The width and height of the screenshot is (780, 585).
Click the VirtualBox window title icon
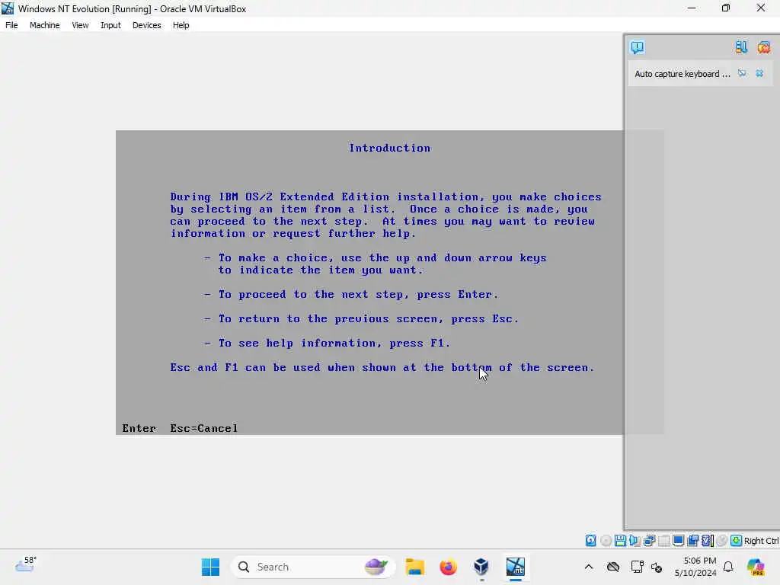pyautogui.click(x=8, y=8)
